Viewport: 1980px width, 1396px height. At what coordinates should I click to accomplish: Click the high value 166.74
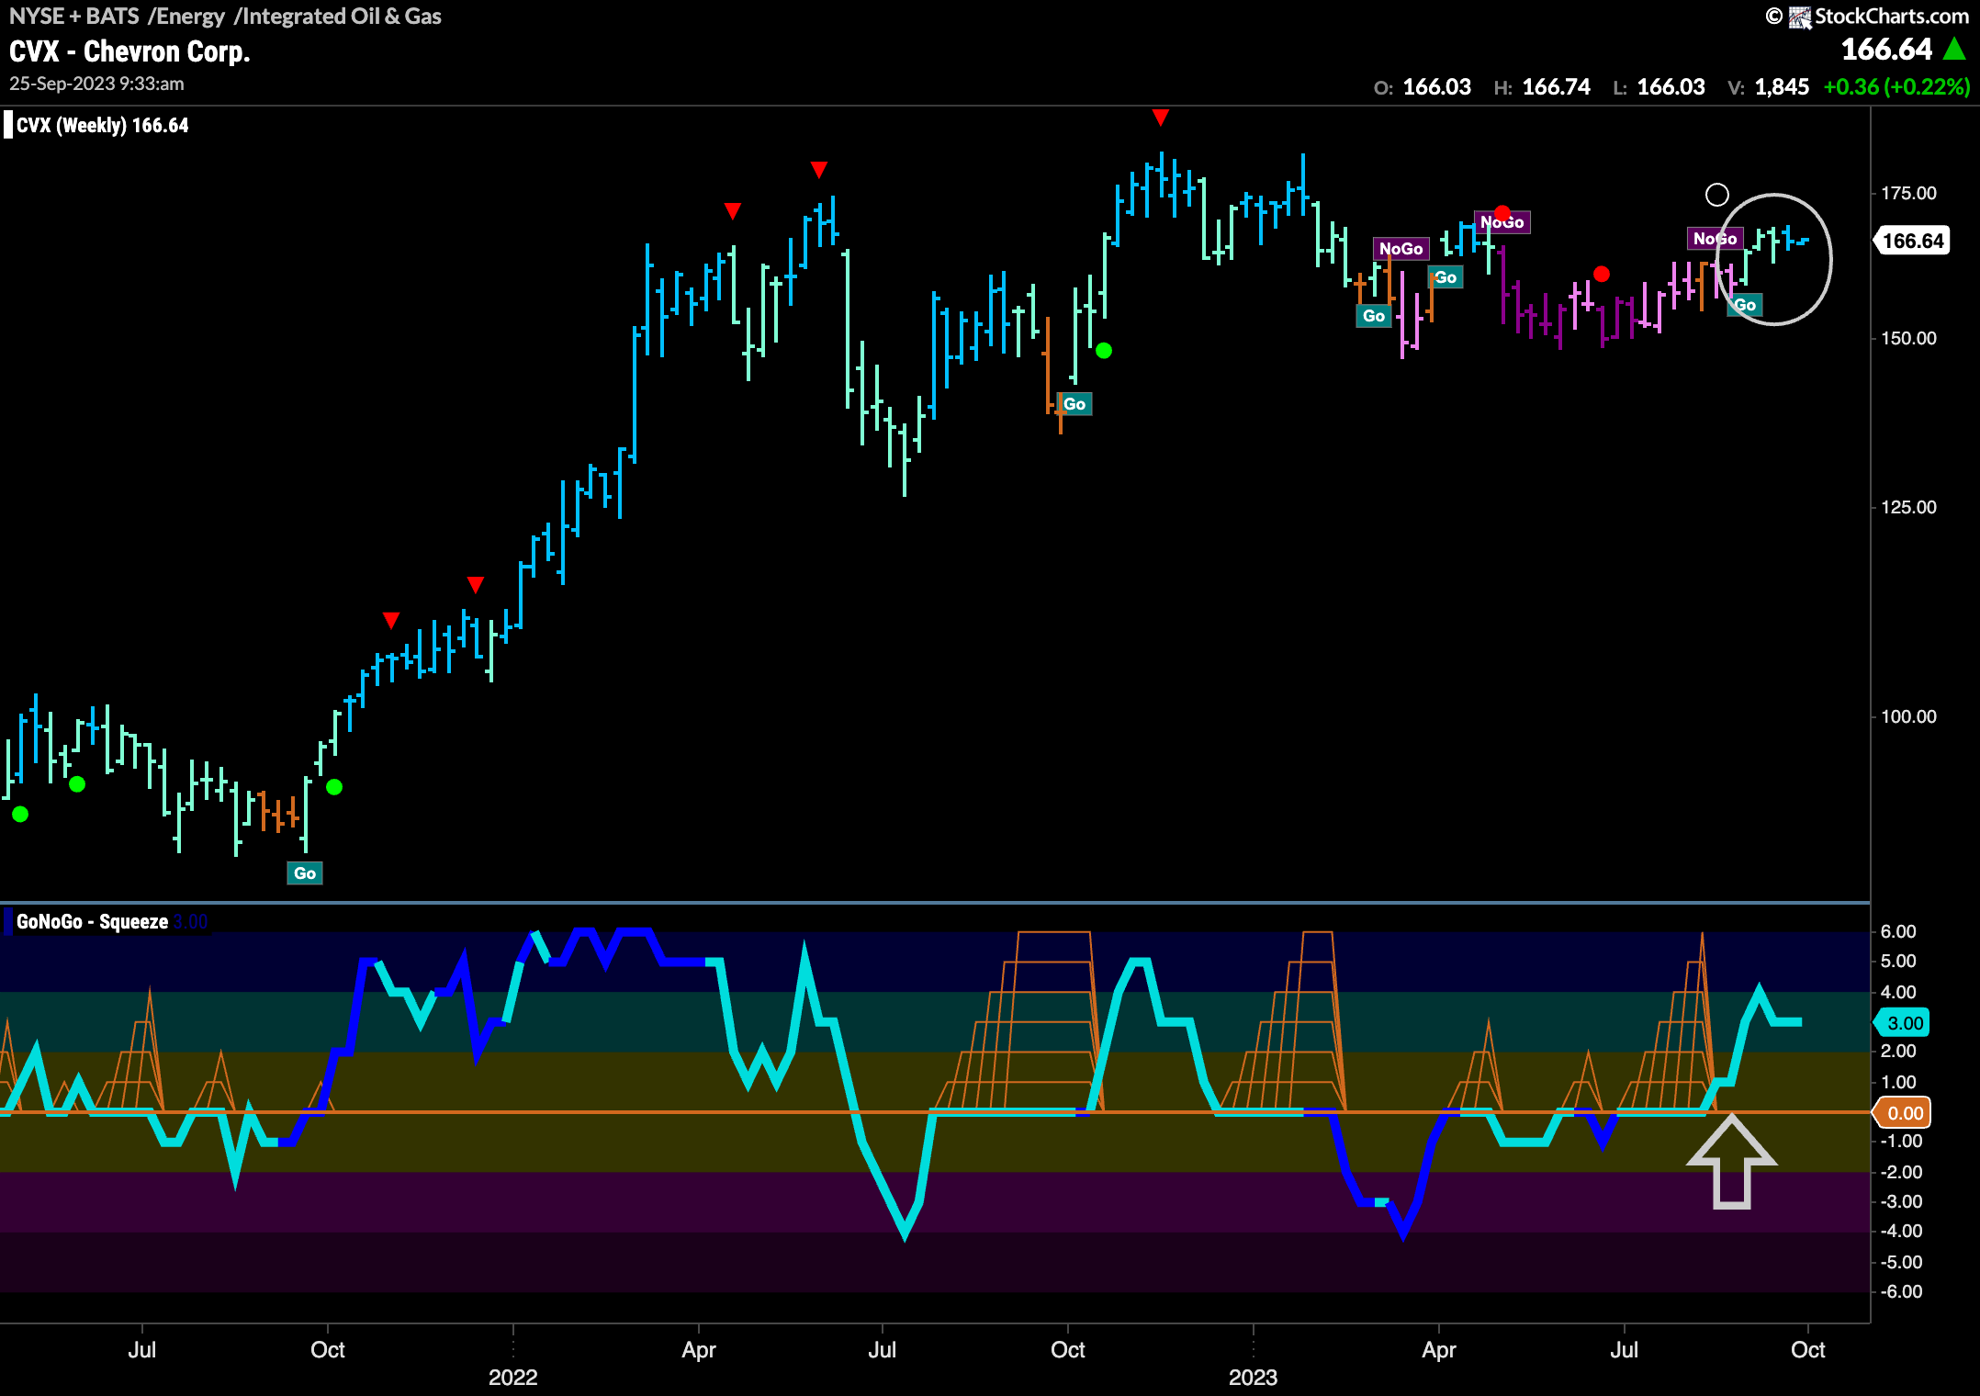[x=1556, y=87]
